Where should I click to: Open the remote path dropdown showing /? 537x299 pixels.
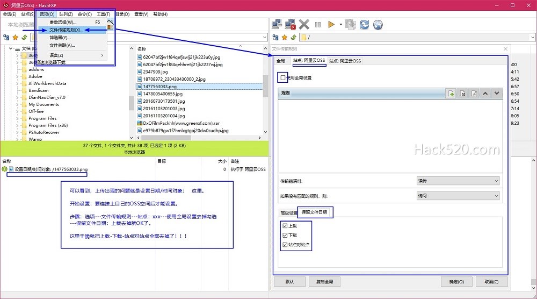click(x=532, y=38)
